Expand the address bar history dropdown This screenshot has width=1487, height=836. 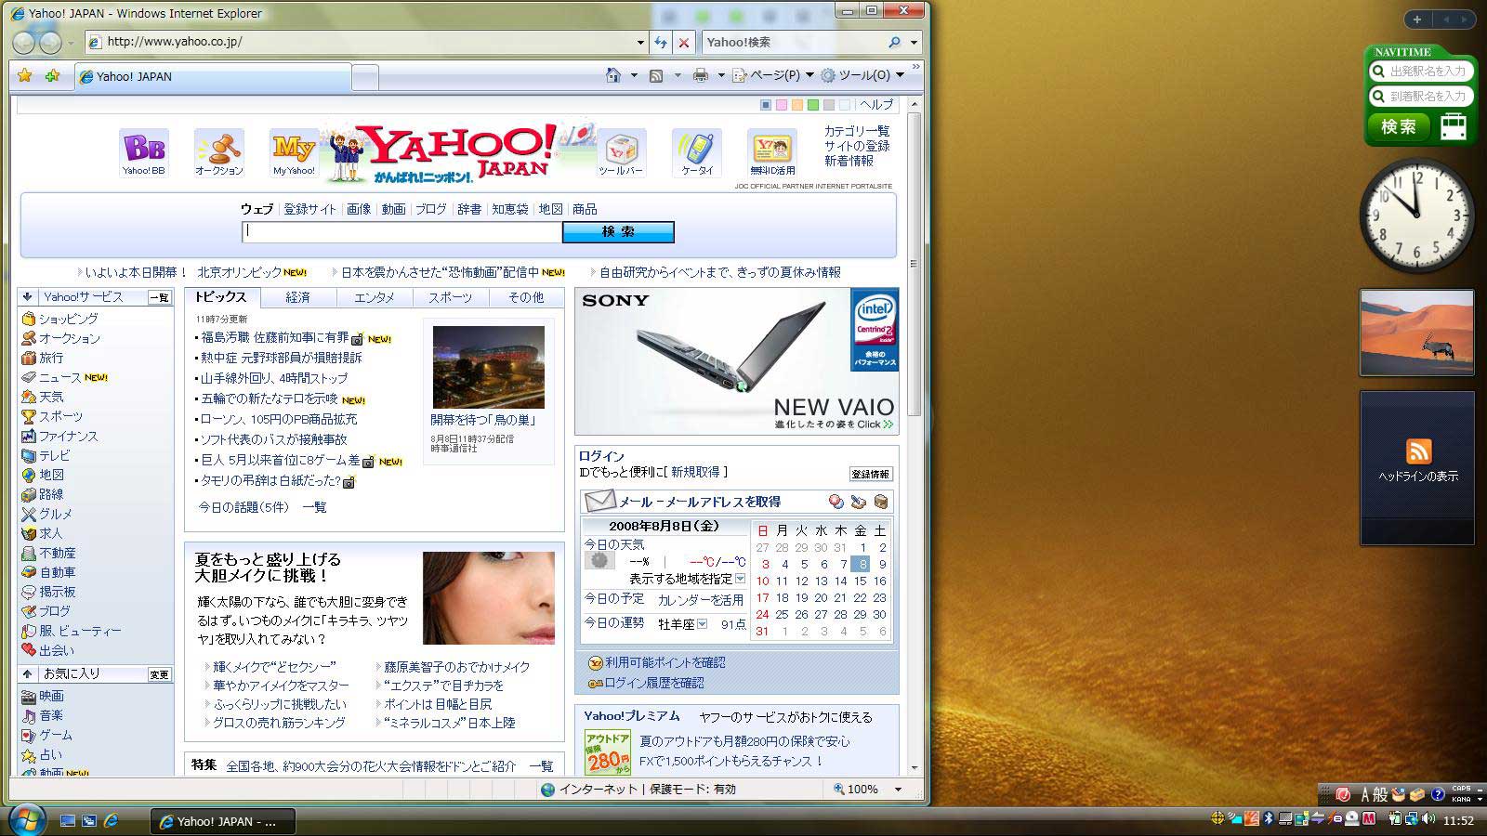coord(640,42)
